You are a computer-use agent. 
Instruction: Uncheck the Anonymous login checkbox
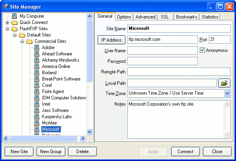click(x=202, y=50)
